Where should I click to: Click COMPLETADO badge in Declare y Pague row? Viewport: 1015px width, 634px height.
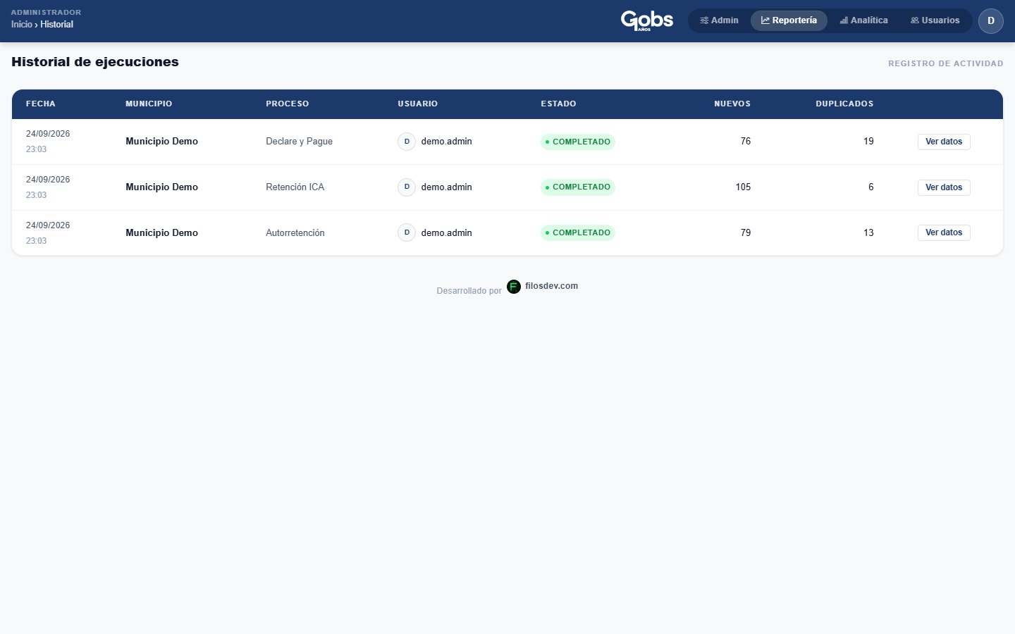578,142
